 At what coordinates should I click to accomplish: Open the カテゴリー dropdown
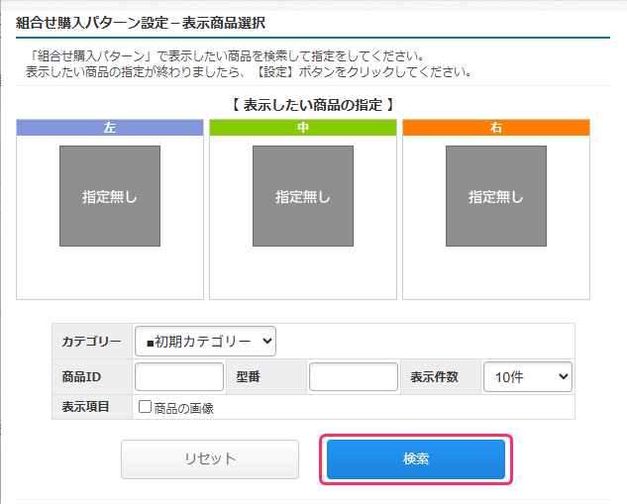[205, 342]
